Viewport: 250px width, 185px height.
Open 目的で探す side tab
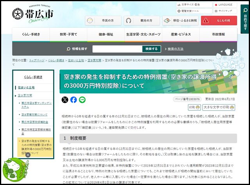(245, 19)
